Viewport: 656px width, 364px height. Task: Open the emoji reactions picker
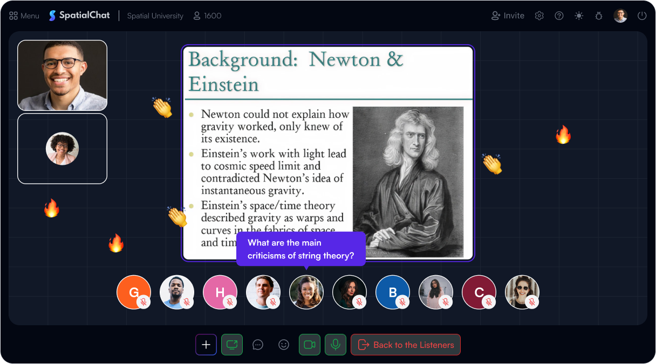pyautogui.click(x=284, y=345)
